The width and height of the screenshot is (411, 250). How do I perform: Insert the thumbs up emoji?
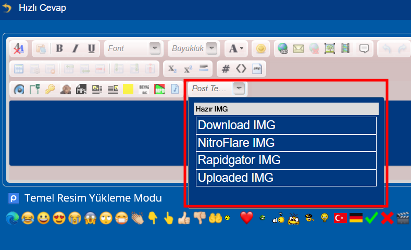184,218
